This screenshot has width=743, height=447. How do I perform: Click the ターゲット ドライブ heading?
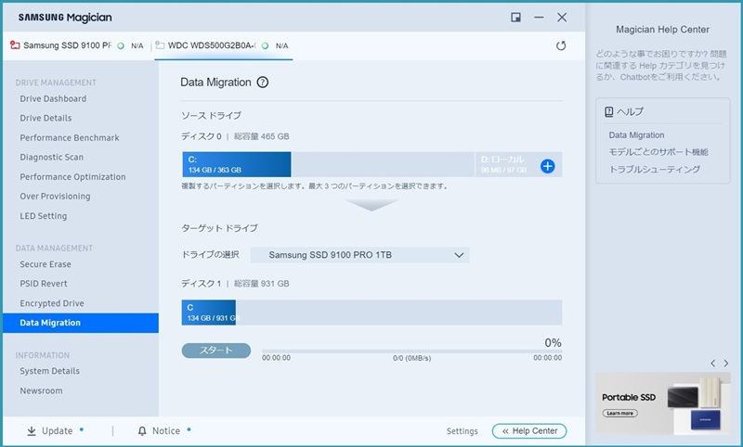[219, 228]
